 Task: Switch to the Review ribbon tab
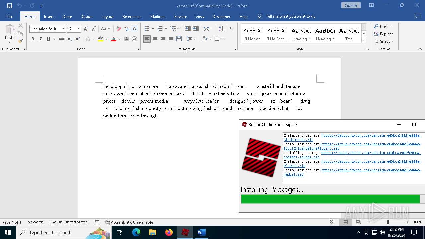(x=180, y=16)
